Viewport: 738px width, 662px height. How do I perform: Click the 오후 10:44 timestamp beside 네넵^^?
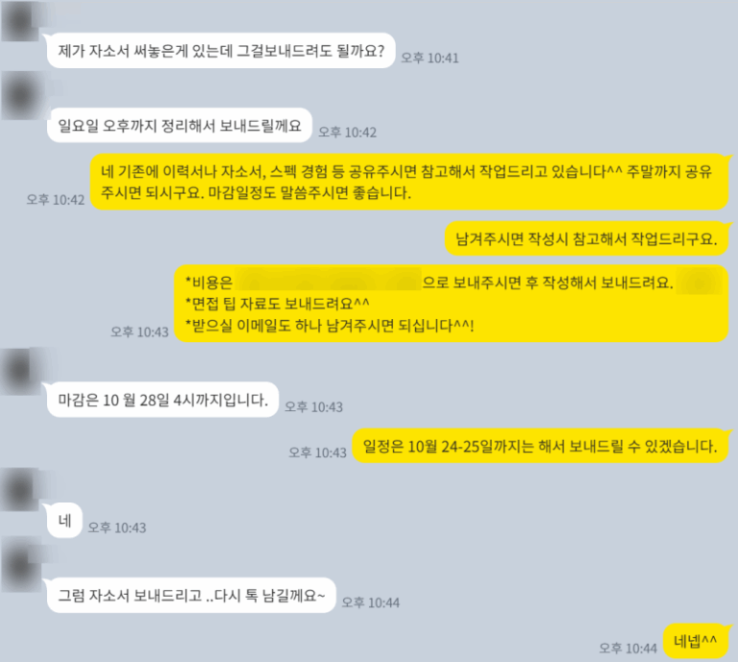[x=627, y=649]
